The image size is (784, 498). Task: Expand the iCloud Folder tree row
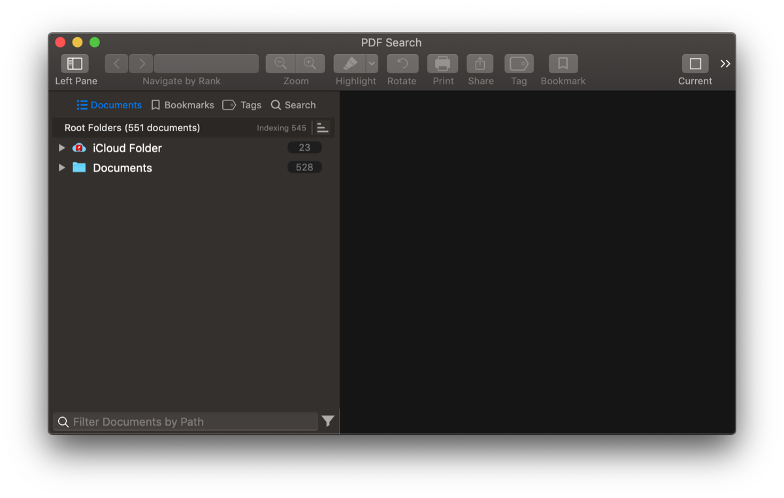coord(62,148)
